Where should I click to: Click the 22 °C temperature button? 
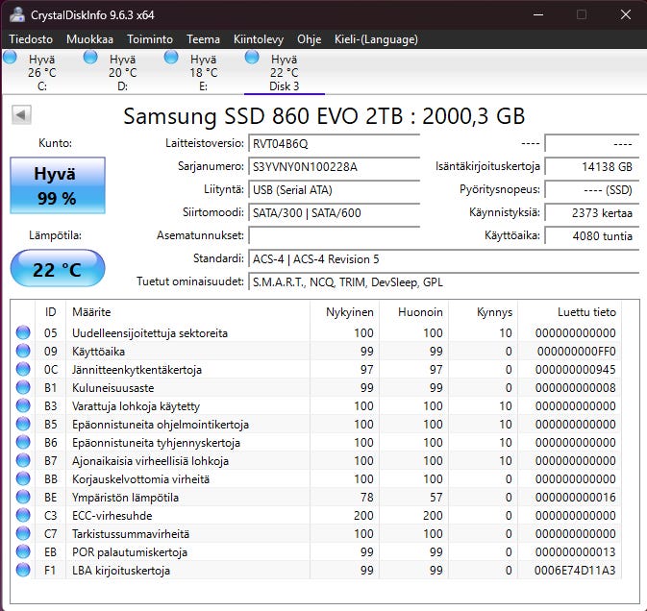point(57,269)
